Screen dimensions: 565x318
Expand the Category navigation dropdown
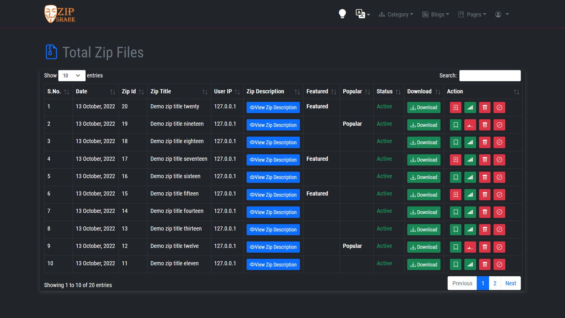coord(396,14)
